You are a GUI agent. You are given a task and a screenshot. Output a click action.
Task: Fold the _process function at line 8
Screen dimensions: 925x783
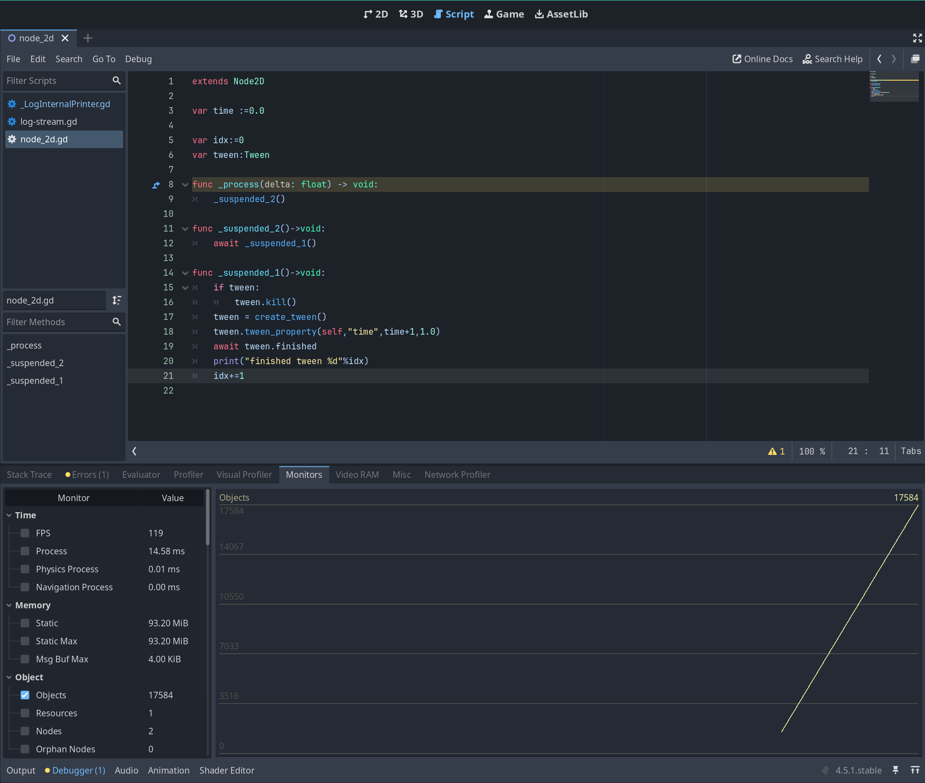click(x=185, y=184)
